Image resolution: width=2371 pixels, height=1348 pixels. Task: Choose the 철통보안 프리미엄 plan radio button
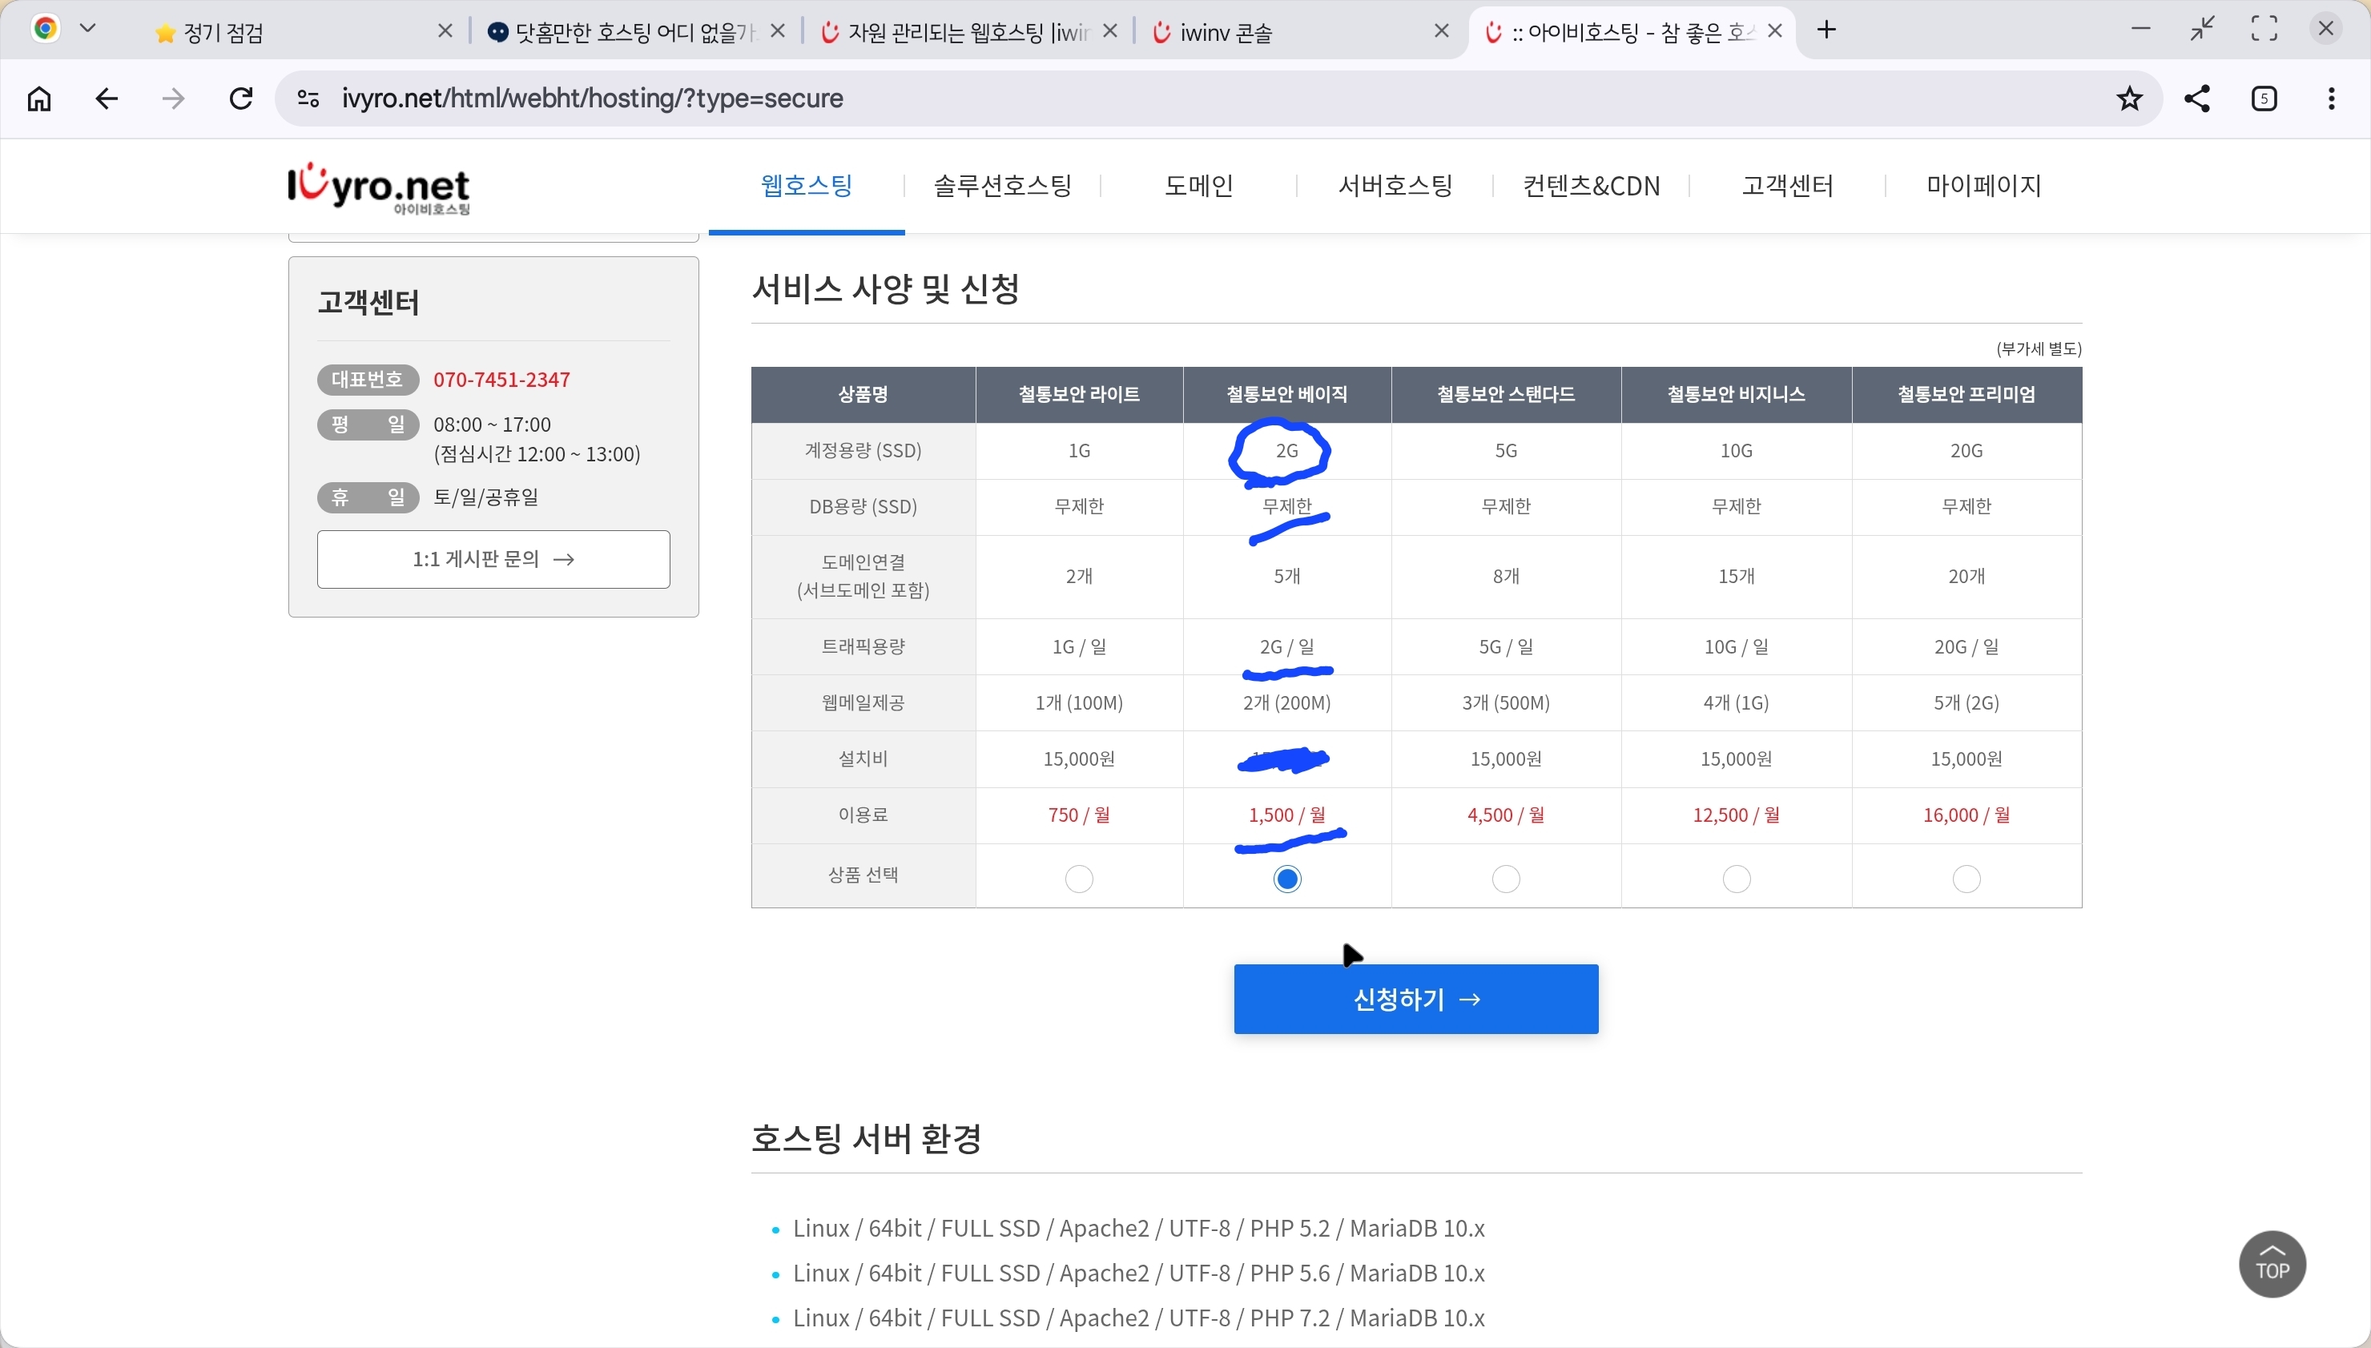[1966, 878]
